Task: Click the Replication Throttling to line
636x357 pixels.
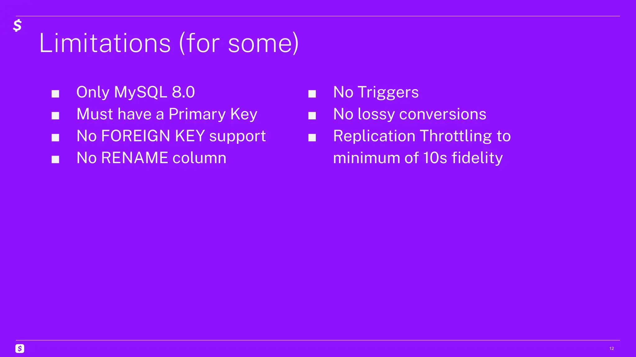Action: [x=422, y=136]
